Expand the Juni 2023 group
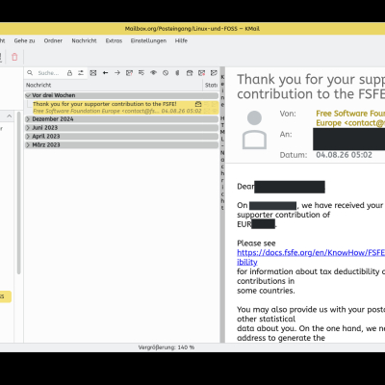The image size is (385, 385). (x=28, y=128)
